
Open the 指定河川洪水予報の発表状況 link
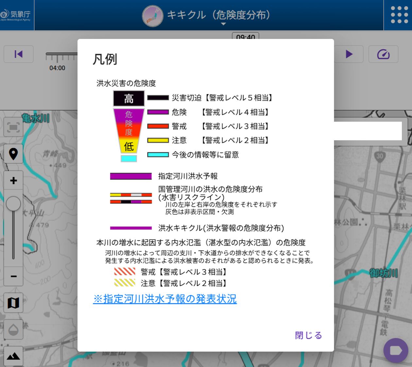click(165, 299)
